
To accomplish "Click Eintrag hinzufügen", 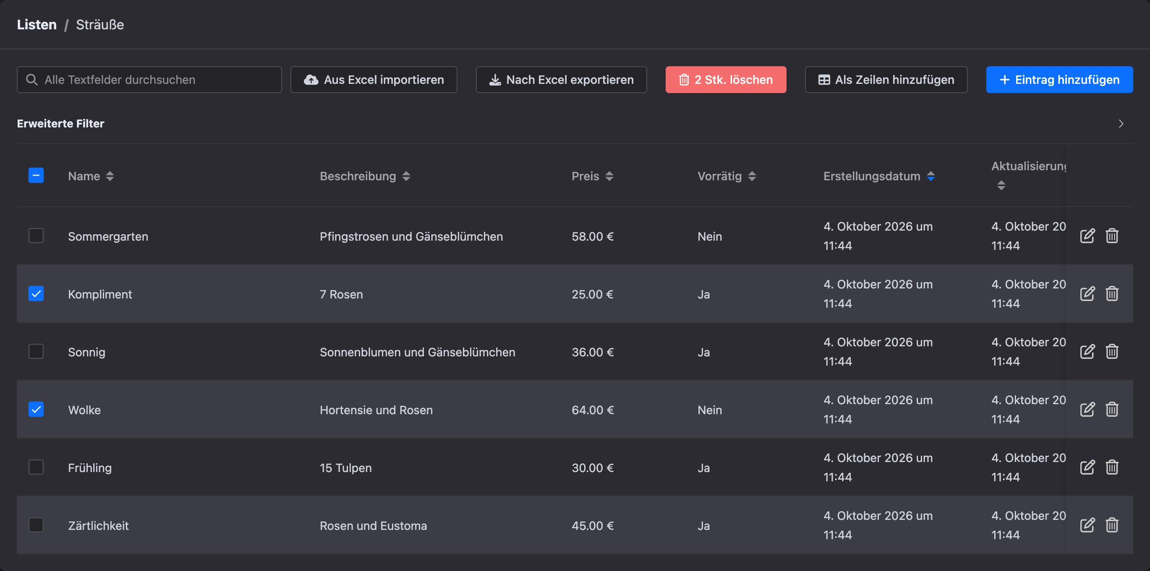I will click(x=1059, y=80).
